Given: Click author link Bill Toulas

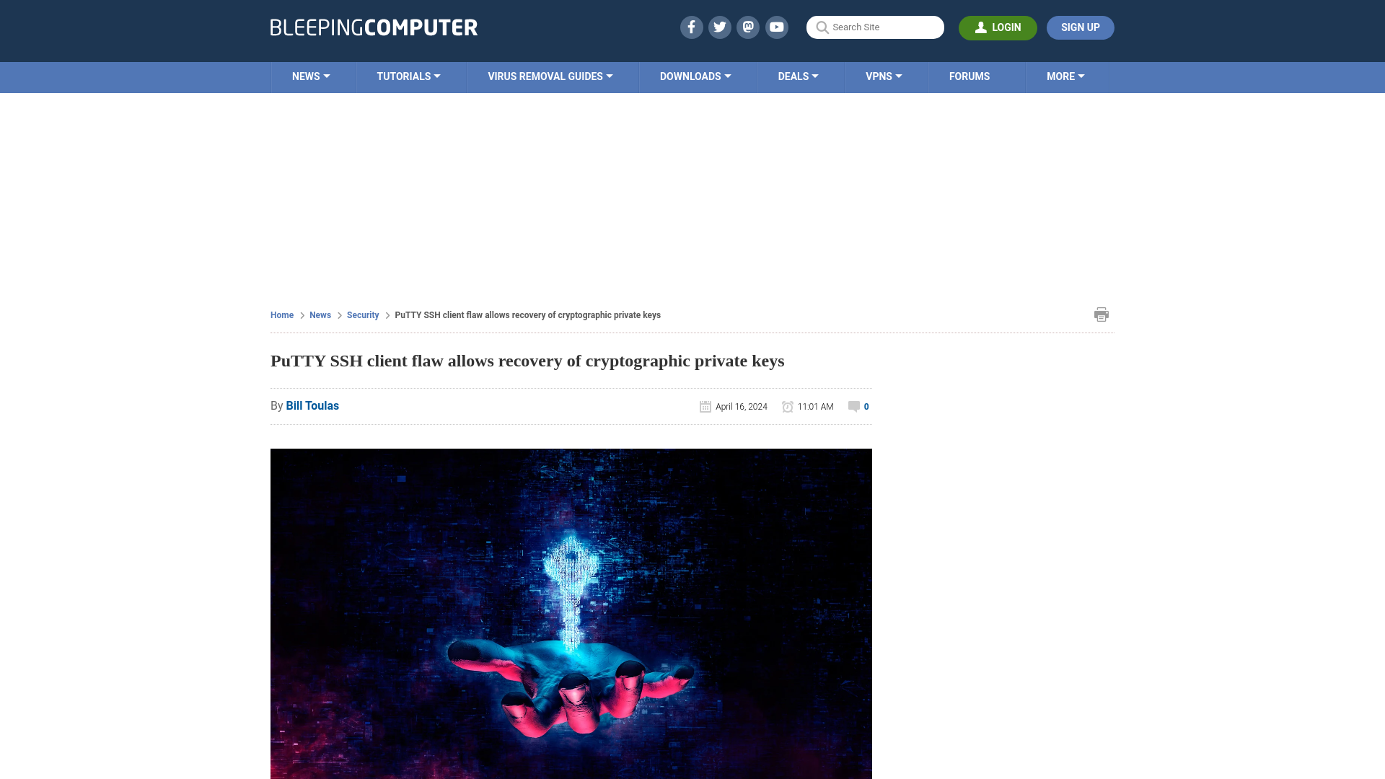Looking at the screenshot, I should (312, 405).
